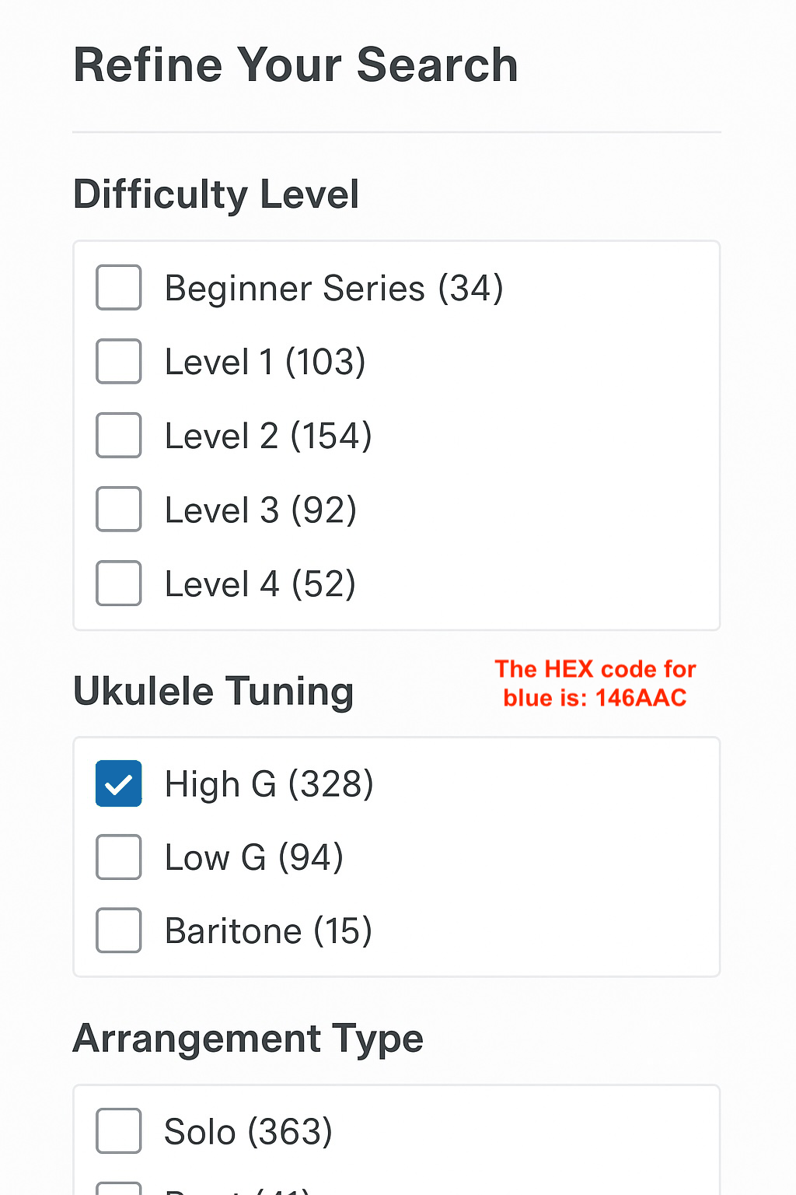796x1195 pixels.
Task: Click the Refine Your Search heading
Action: coord(295,65)
